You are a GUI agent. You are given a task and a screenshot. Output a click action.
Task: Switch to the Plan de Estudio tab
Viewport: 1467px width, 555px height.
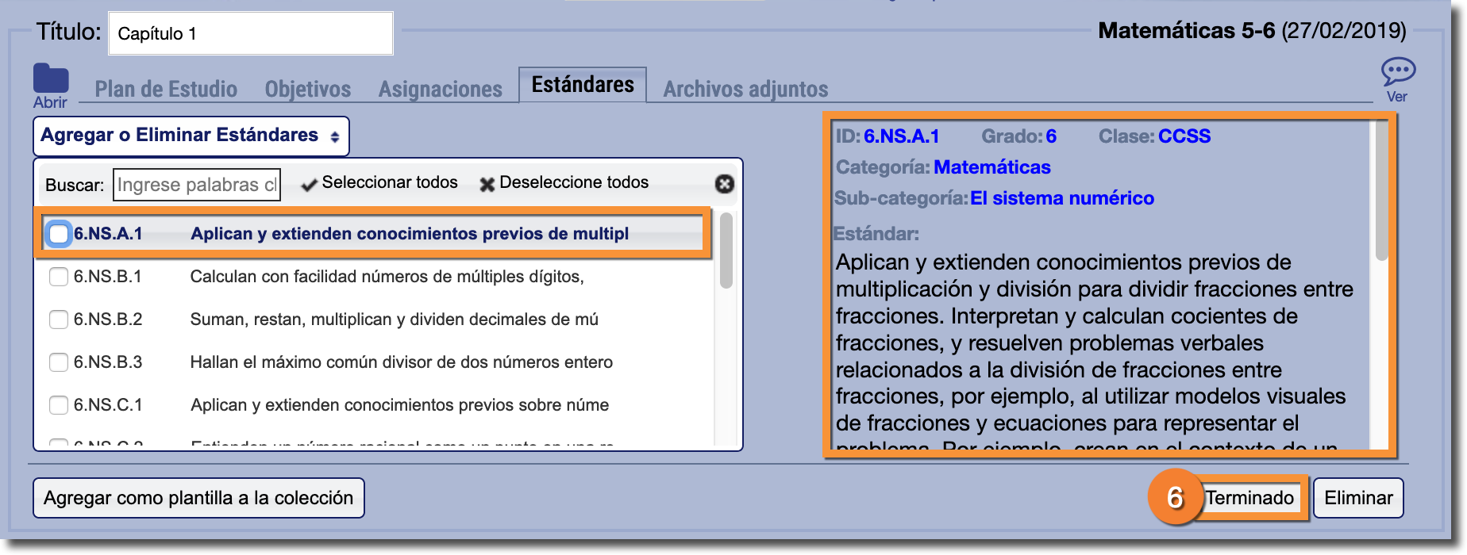166,89
